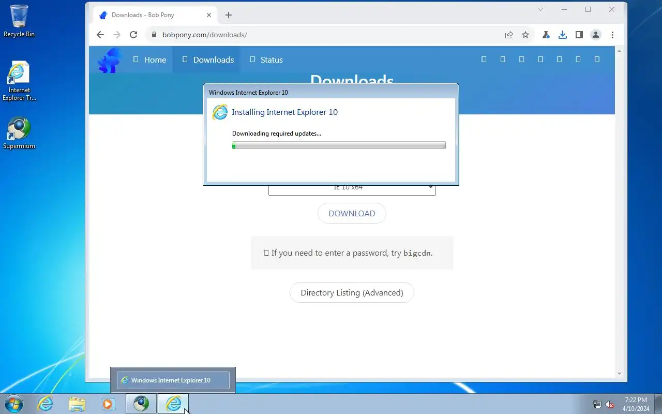Open the Downloads navigation item
This screenshot has height=414, width=662.
208,60
